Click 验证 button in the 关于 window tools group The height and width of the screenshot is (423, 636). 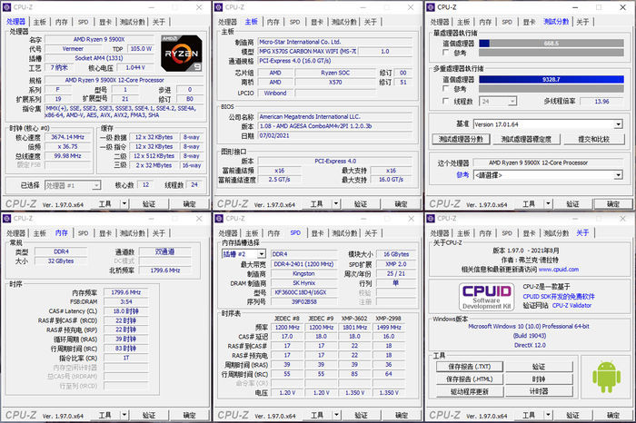[539, 367]
